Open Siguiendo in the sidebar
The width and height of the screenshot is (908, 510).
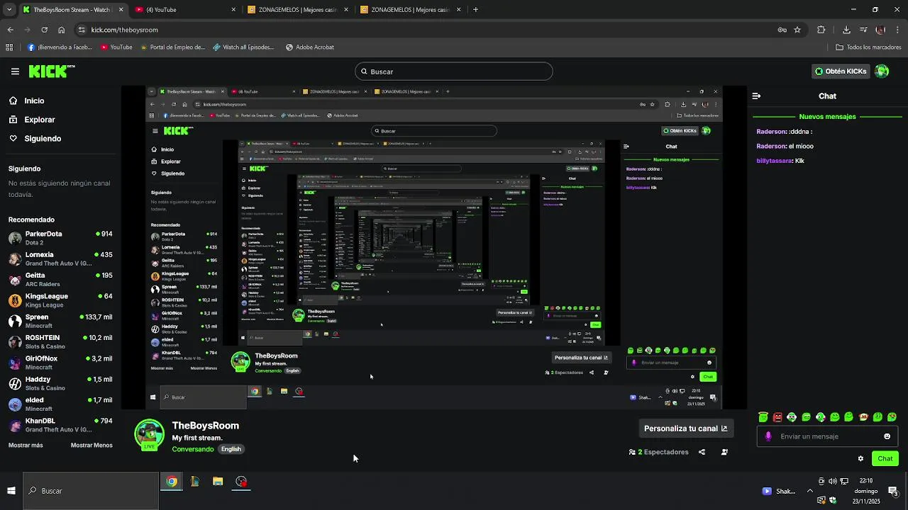[42, 139]
